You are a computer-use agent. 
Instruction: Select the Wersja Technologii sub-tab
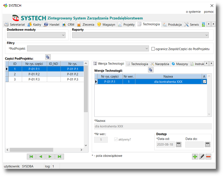click(x=109, y=64)
